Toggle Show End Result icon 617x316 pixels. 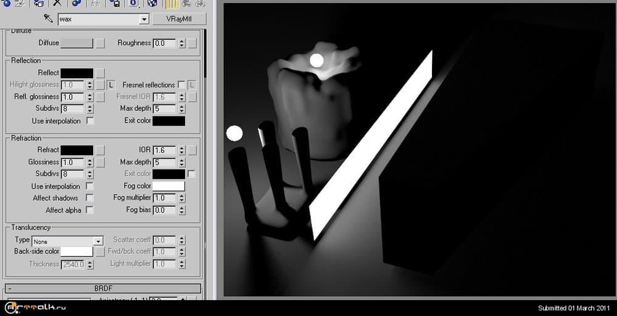172,3
